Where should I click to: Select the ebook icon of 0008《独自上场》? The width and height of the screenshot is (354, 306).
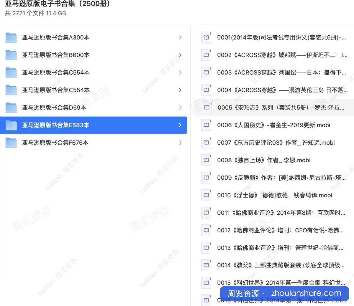[206, 160]
